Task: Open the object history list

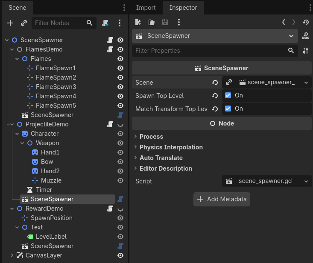Action: 306,22
